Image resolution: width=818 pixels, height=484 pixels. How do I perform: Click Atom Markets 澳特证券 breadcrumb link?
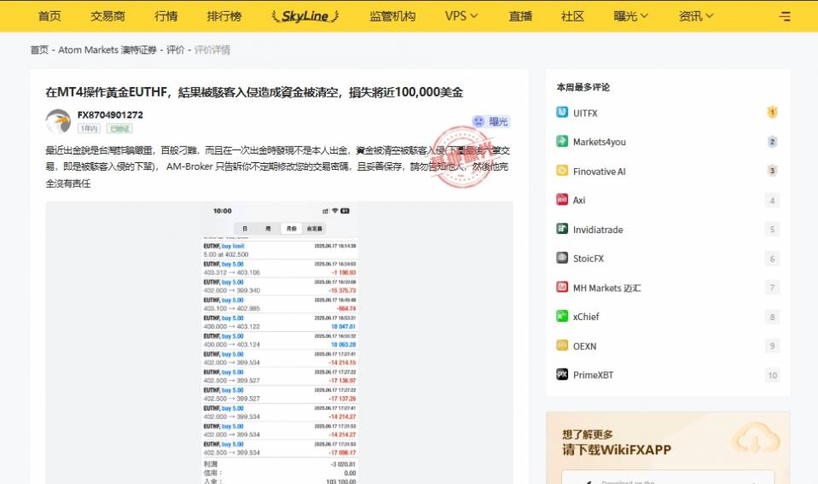point(107,50)
